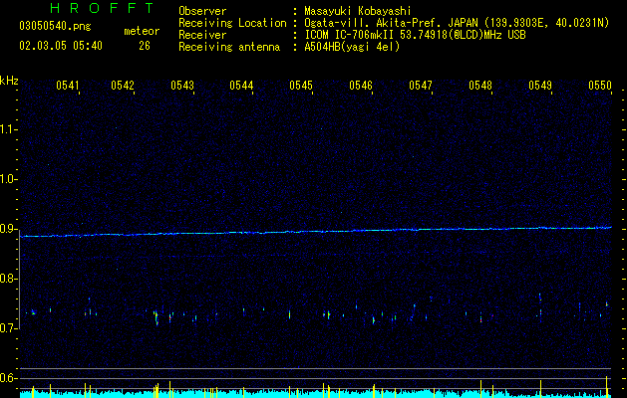The image size is (627, 398).
Task: Click the 0544 time axis label
Action: pos(241,85)
